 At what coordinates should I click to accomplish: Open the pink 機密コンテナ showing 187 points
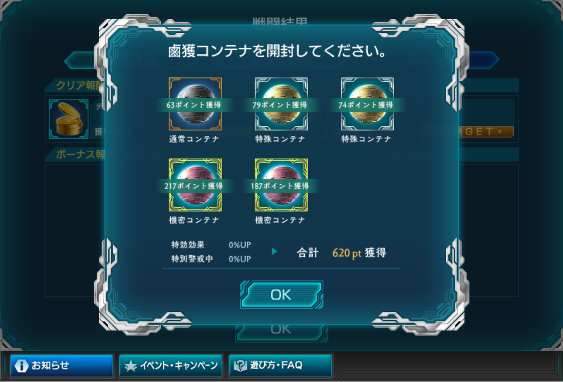point(281,185)
